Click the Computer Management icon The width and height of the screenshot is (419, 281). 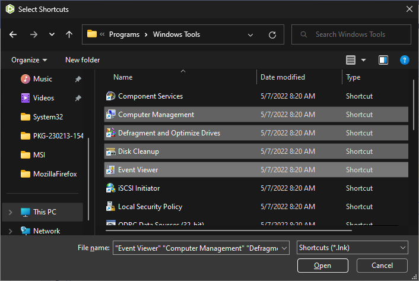click(110, 115)
